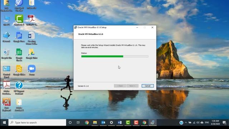This screenshot has height=129, width=229.
Task: Select the Camtasia 9 desktop shortcut
Action: (19, 20)
